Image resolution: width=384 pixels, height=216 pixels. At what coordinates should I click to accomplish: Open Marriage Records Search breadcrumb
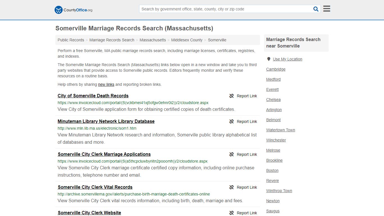pos(112,40)
